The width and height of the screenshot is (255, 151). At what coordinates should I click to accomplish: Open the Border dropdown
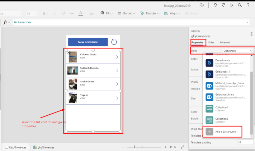128,13
